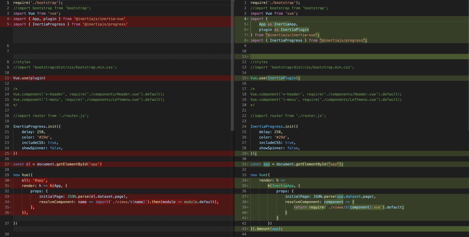
Task: Click "JSON.parse(app.dataset.page)" in right pane
Action: [344, 196]
